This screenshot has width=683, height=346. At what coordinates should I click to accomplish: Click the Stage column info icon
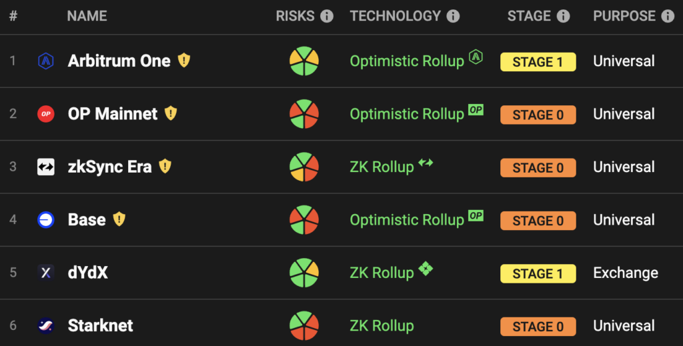tap(563, 16)
